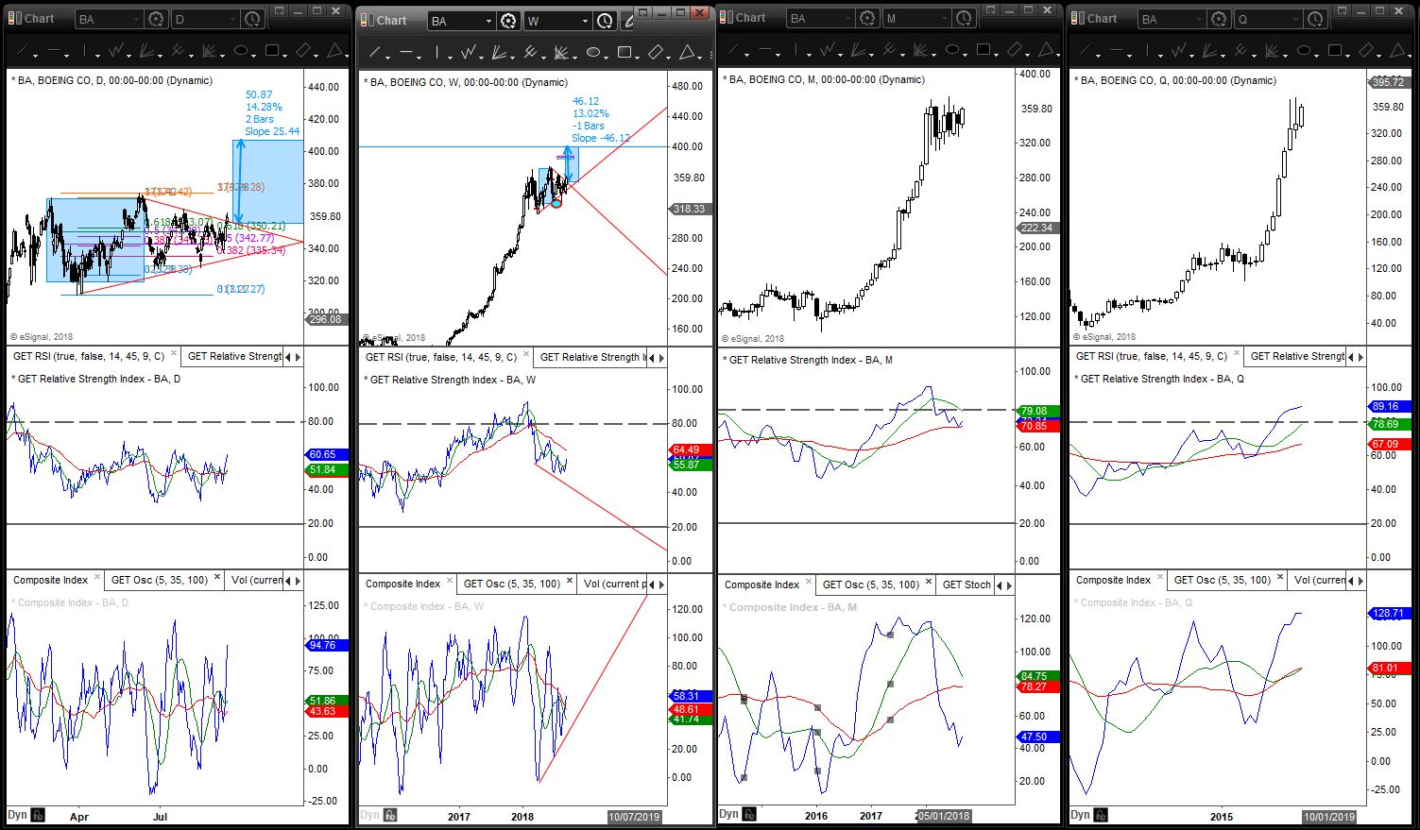Screen dimensions: 1420x830
Task: Select the zigzag wave tool in the weekly chart
Action: [x=470, y=52]
